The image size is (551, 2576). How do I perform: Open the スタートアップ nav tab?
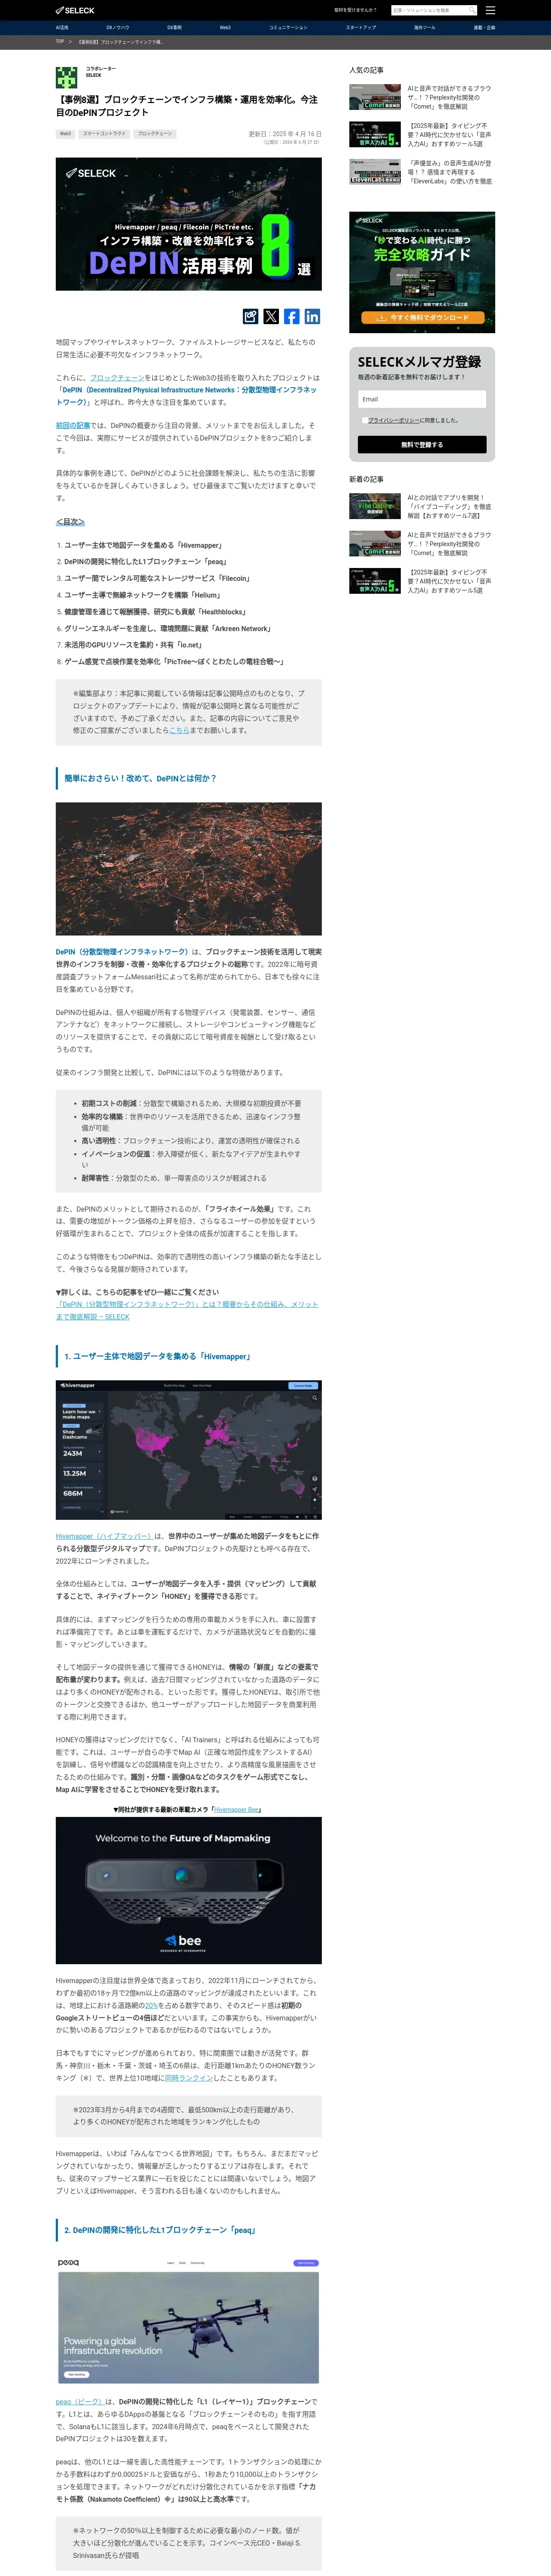361,28
